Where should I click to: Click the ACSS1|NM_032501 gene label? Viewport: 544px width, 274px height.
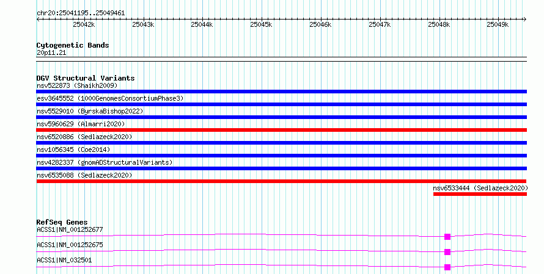coord(64,260)
